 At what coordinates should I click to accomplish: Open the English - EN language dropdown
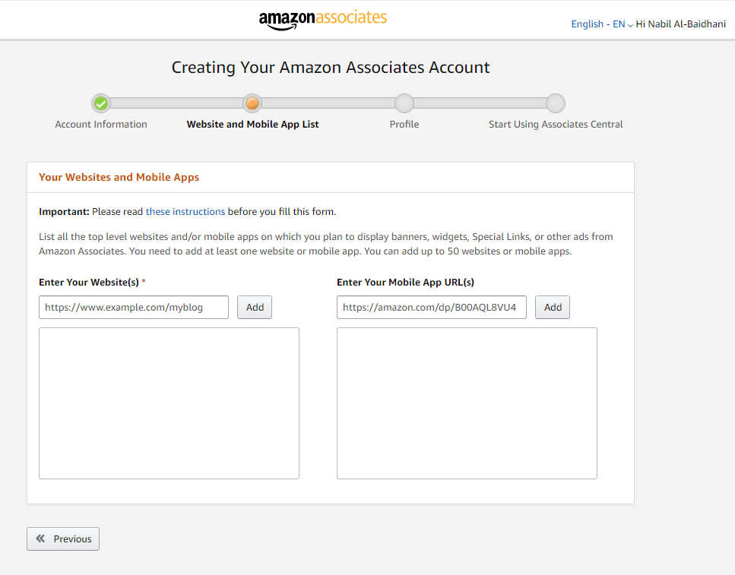point(601,24)
